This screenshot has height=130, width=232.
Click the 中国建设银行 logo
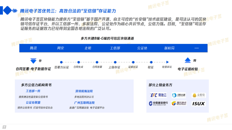tap(158, 103)
